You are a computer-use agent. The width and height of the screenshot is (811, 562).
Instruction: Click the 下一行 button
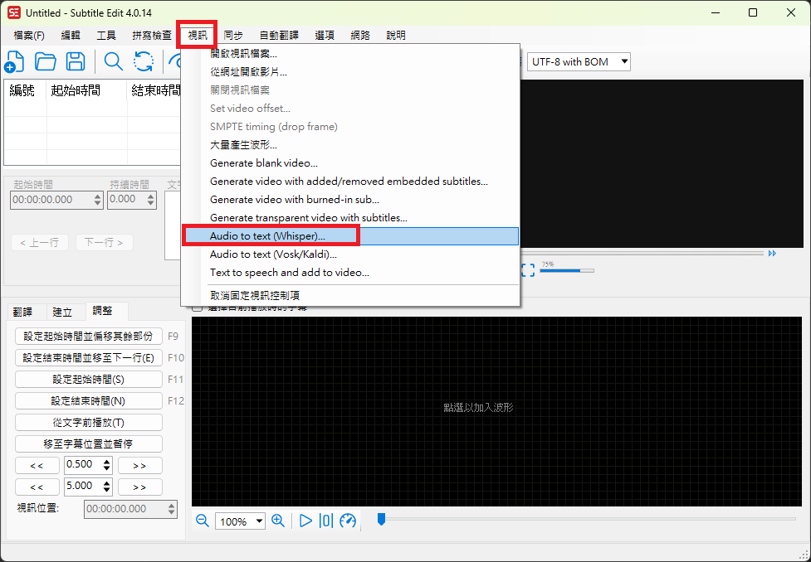(104, 242)
